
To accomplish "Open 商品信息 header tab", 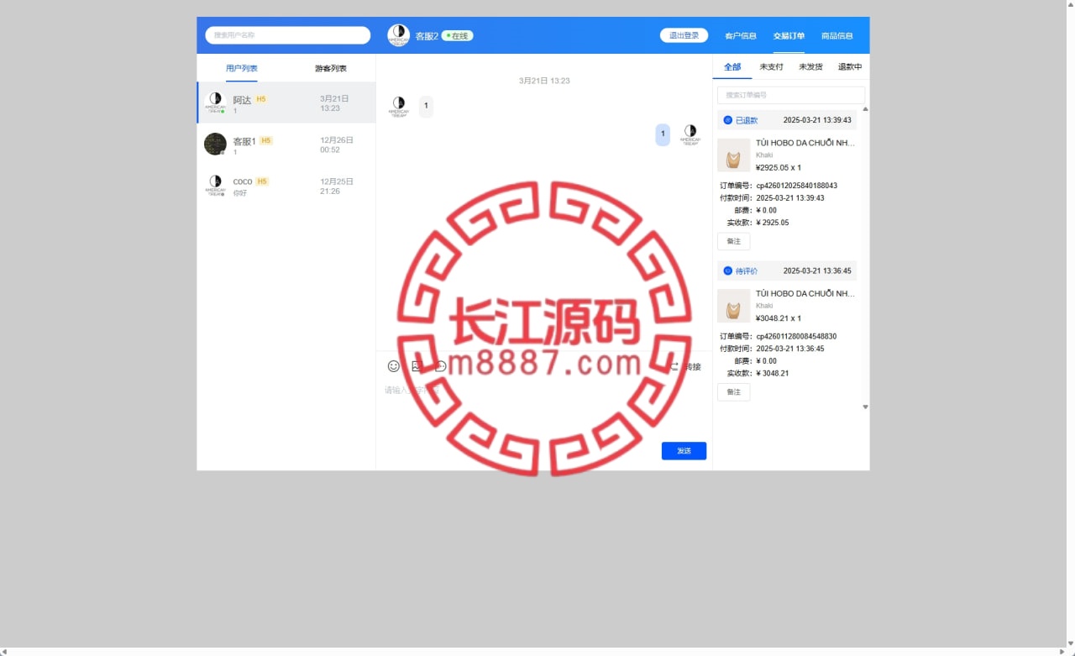I will tap(837, 36).
